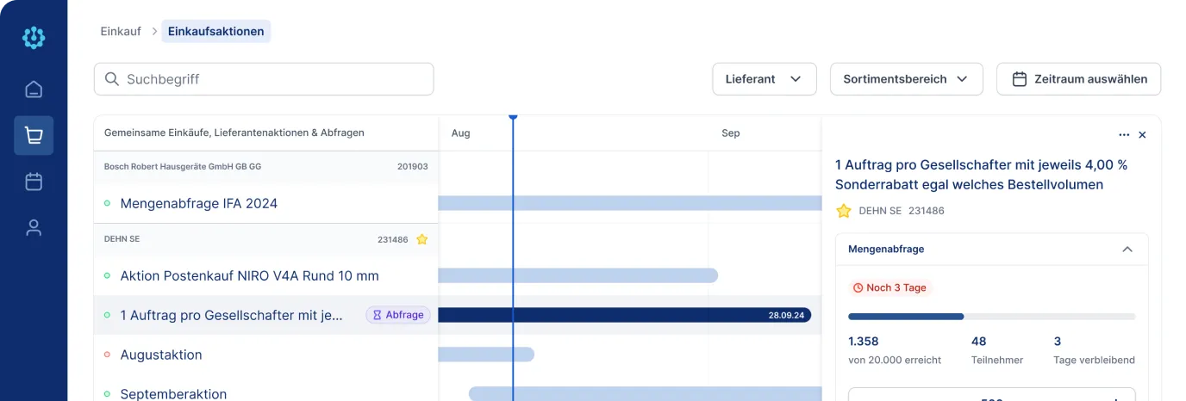1186x401 pixels.
Task: Click the Noch 3 Tage badge
Action: coord(889,287)
